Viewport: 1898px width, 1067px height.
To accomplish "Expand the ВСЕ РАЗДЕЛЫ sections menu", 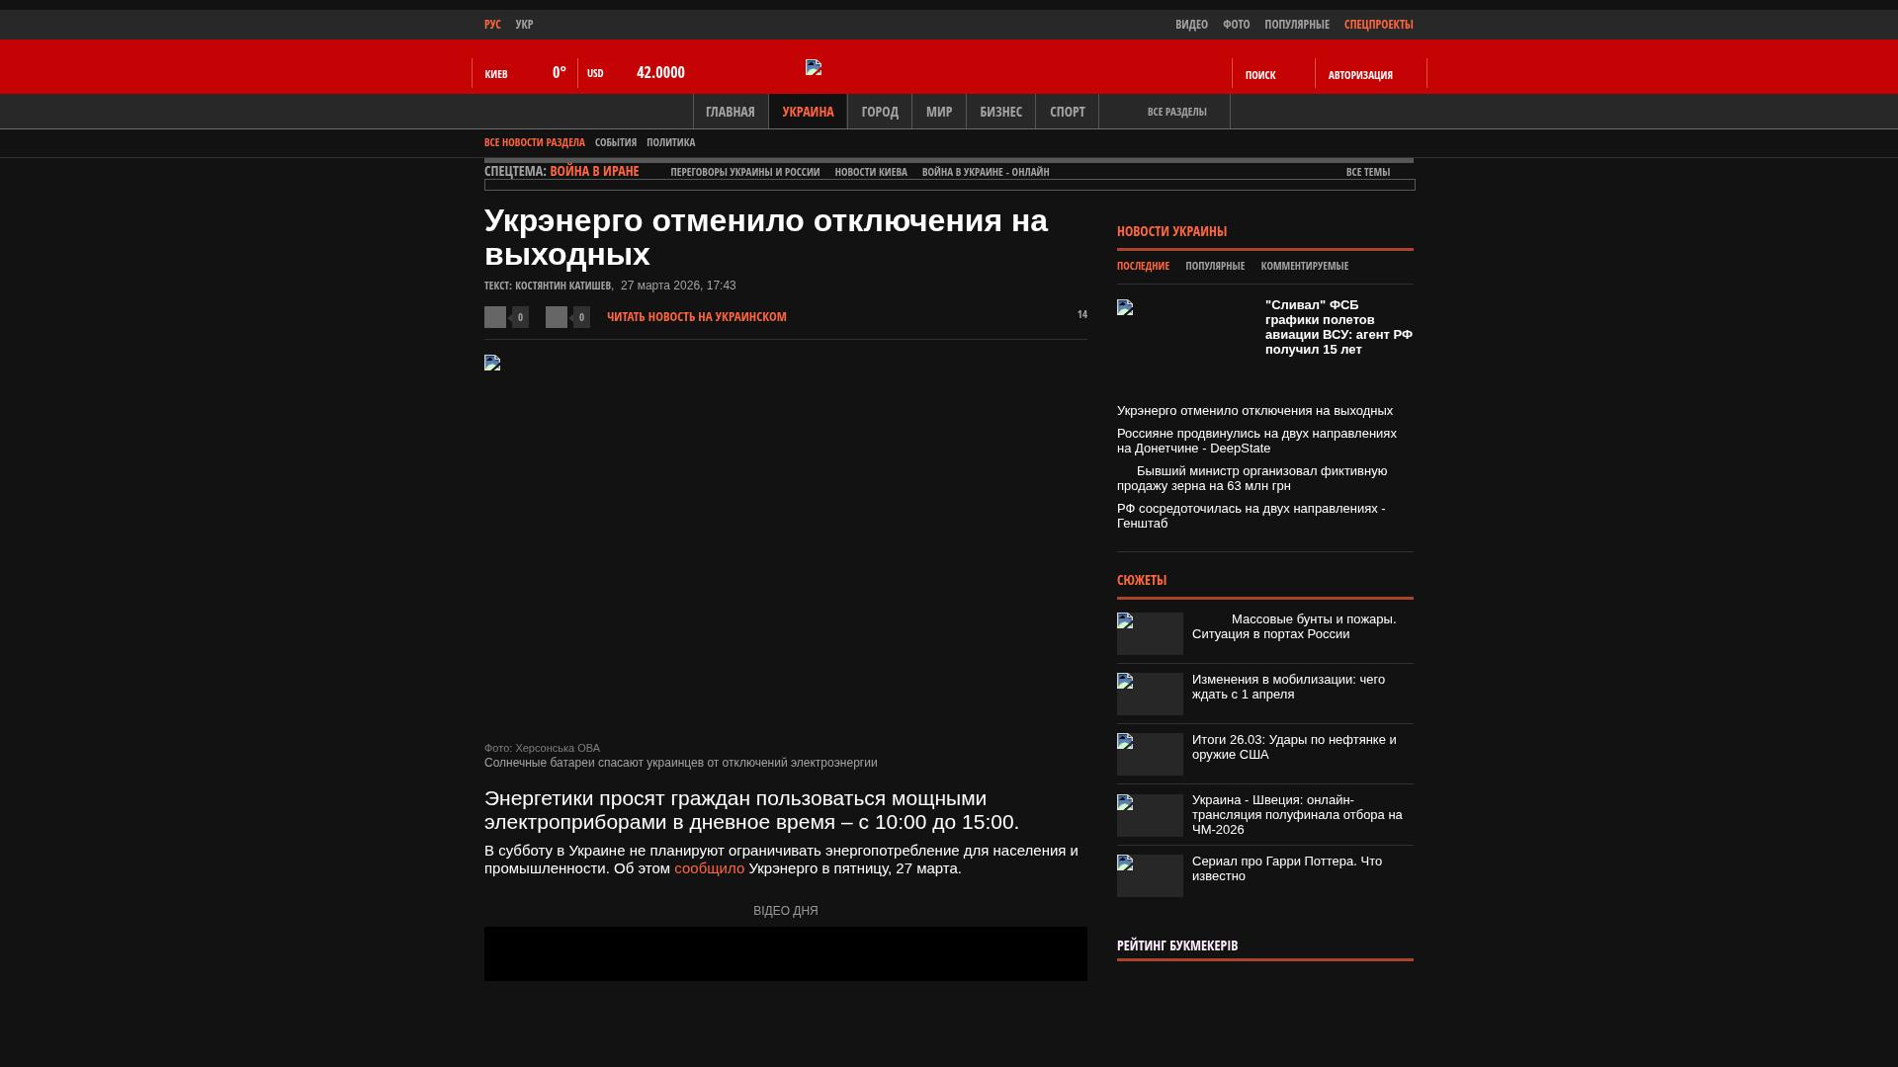I will (x=1176, y=112).
